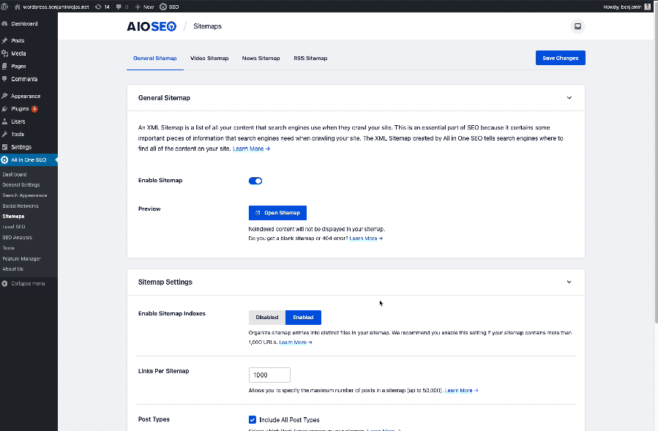Collapse the Sitemap Settings section chevron
658x431 pixels.
[569, 282]
